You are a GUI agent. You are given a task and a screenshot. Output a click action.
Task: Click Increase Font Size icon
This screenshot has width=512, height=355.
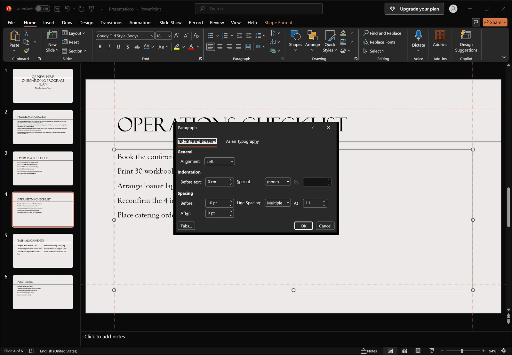(x=177, y=36)
